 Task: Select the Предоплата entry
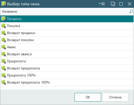coord(67,61)
